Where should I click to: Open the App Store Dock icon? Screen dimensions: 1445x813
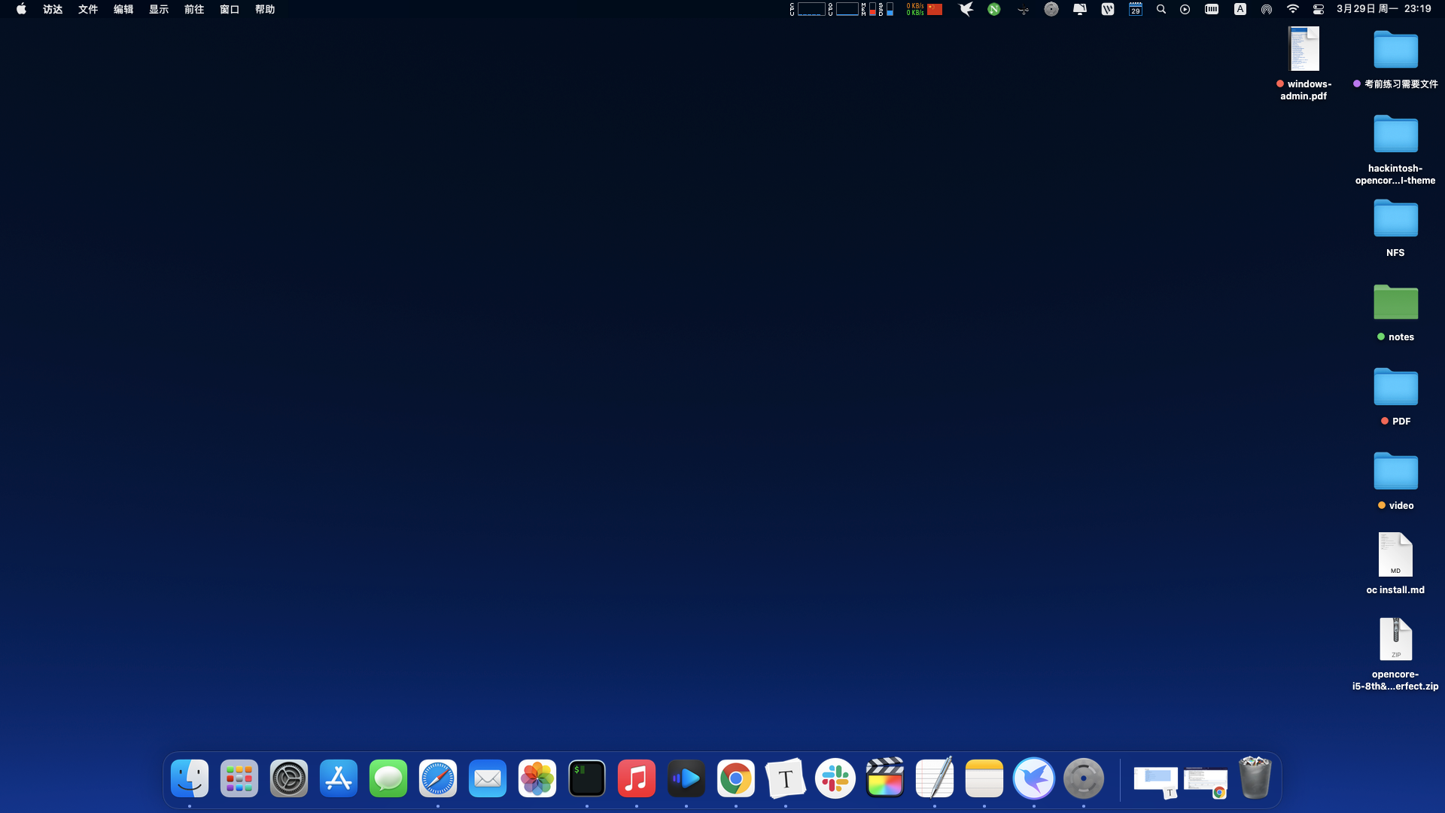point(339,778)
